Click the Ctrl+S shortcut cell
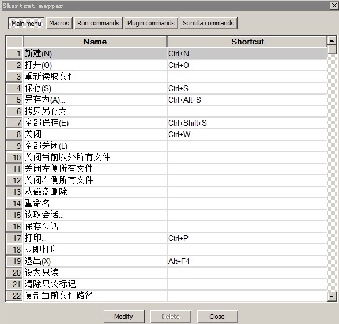Image resolution: width=339 pixels, height=324 pixels. point(247,88)
